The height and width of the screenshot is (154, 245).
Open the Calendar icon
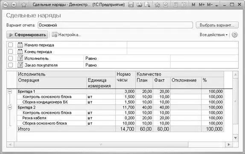click(184, 5)
